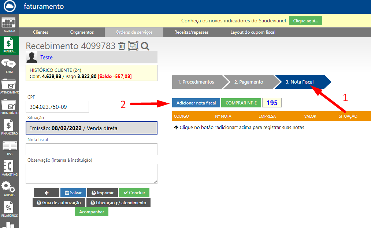Image resolution: width=371 pixels, height=228 pixels.
Task: Open the TISS sidebar icon
Action: [x=9, y=148]
